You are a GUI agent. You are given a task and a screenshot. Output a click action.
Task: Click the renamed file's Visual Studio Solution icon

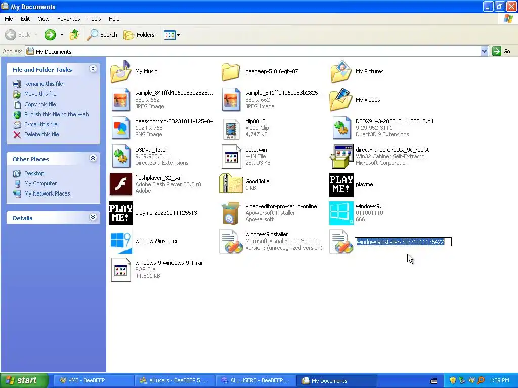coord(341,242)
